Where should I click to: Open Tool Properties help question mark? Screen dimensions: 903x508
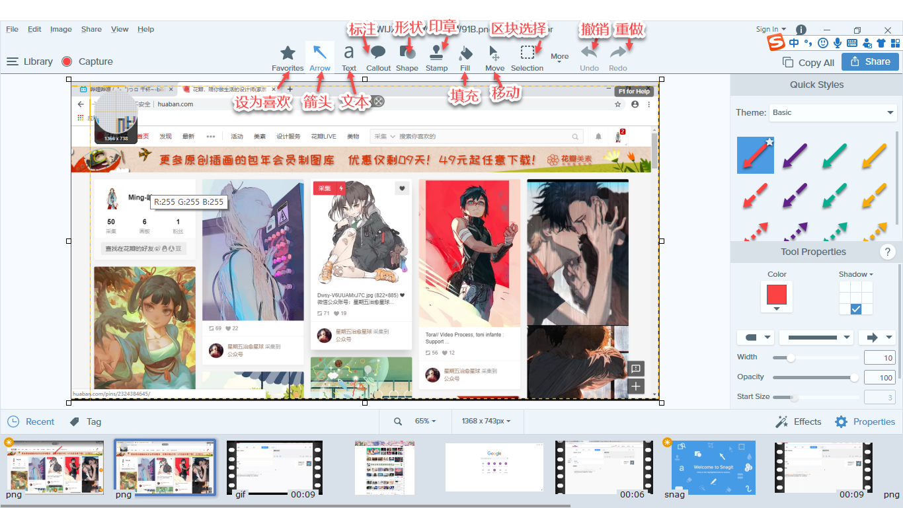[888, 252]
